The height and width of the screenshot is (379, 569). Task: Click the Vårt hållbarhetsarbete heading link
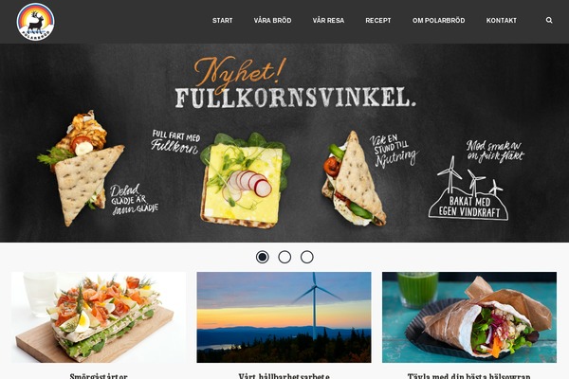[284, 376]
